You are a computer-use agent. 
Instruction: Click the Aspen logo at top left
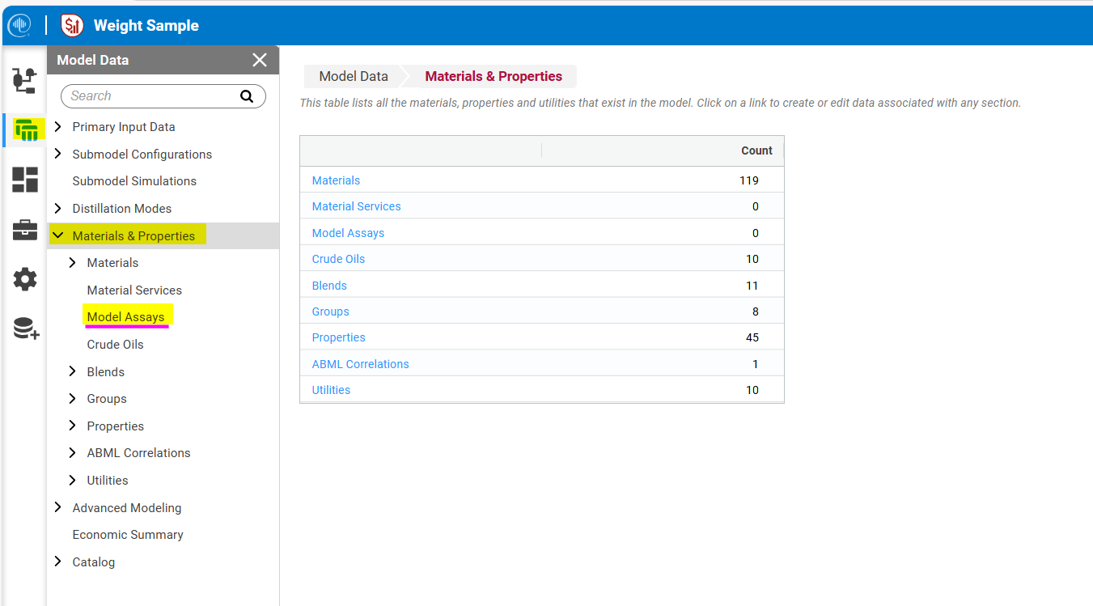tap(19, 26)
